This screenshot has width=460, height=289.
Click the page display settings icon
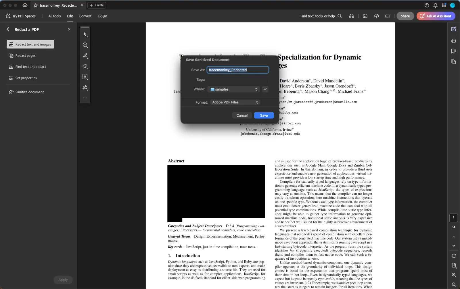point(454,265)
